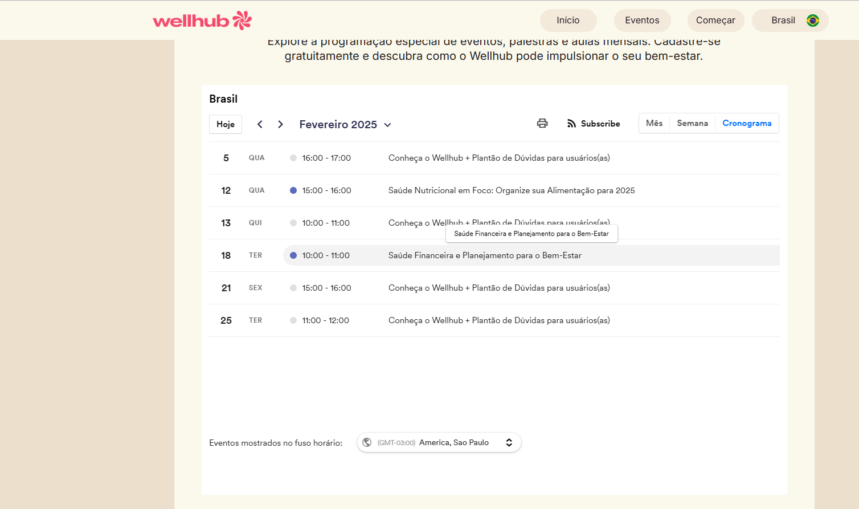The width and height of the screenshot is (859, 509).
Task: Open the Início navigation link
Action: point(568,21)
